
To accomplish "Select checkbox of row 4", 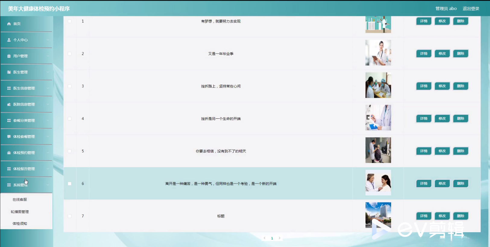I will point(70,119).
